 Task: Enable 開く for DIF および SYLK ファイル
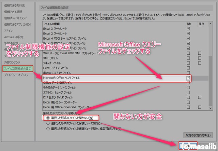[188, 97]
